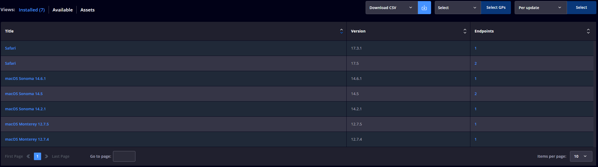Click the Title column header text

pos(9,31)
